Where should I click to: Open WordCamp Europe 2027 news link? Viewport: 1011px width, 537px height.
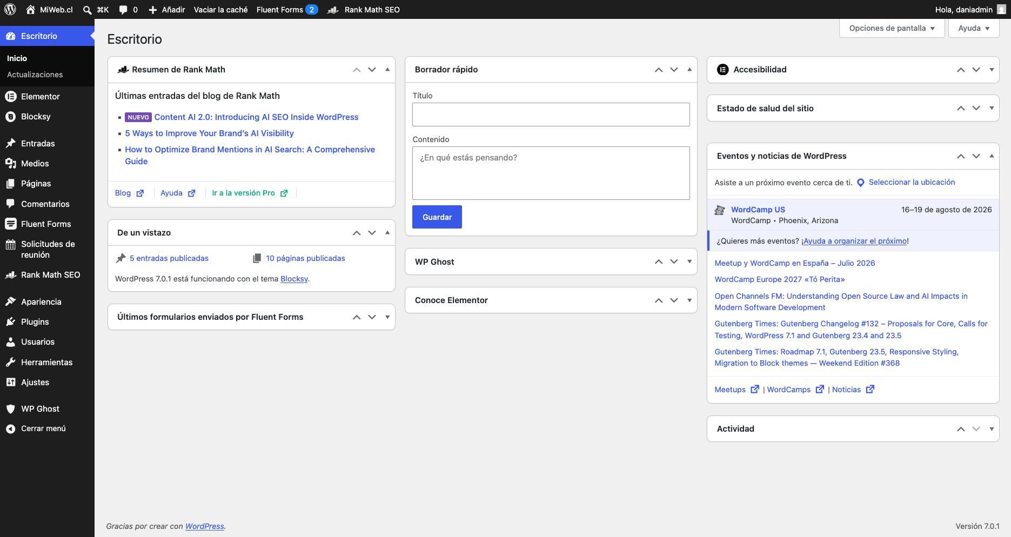pos(779,279)
